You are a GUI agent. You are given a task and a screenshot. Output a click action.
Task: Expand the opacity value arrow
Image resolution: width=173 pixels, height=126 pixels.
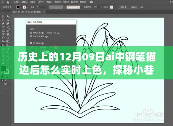pos(102,7)
